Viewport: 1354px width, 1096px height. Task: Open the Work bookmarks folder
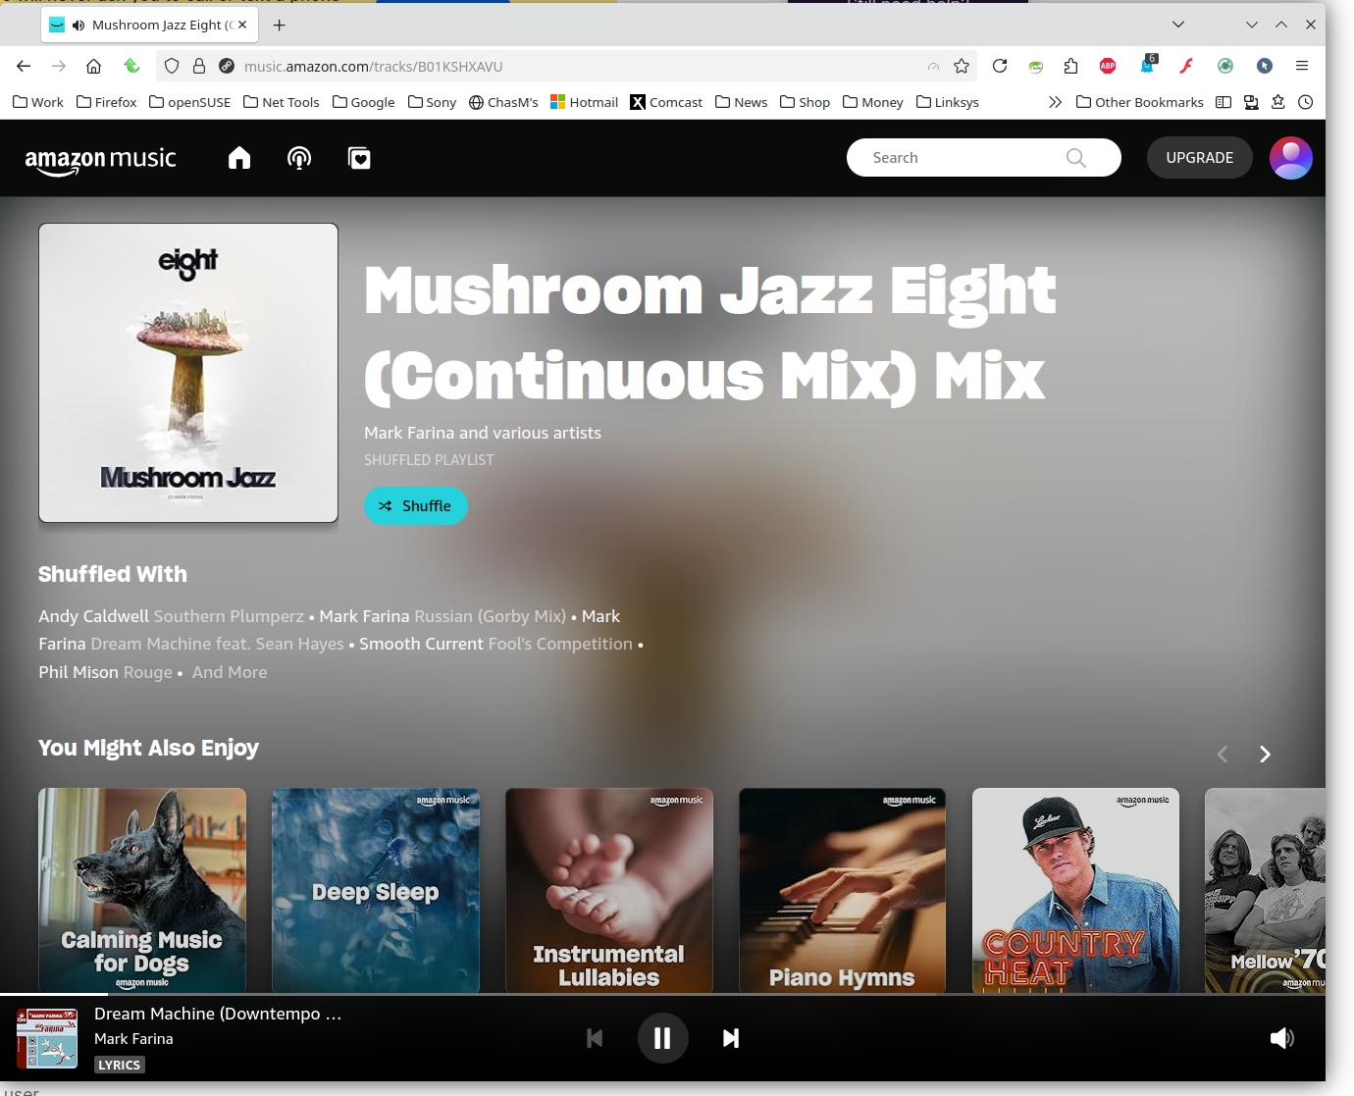[x=38, y=102]
